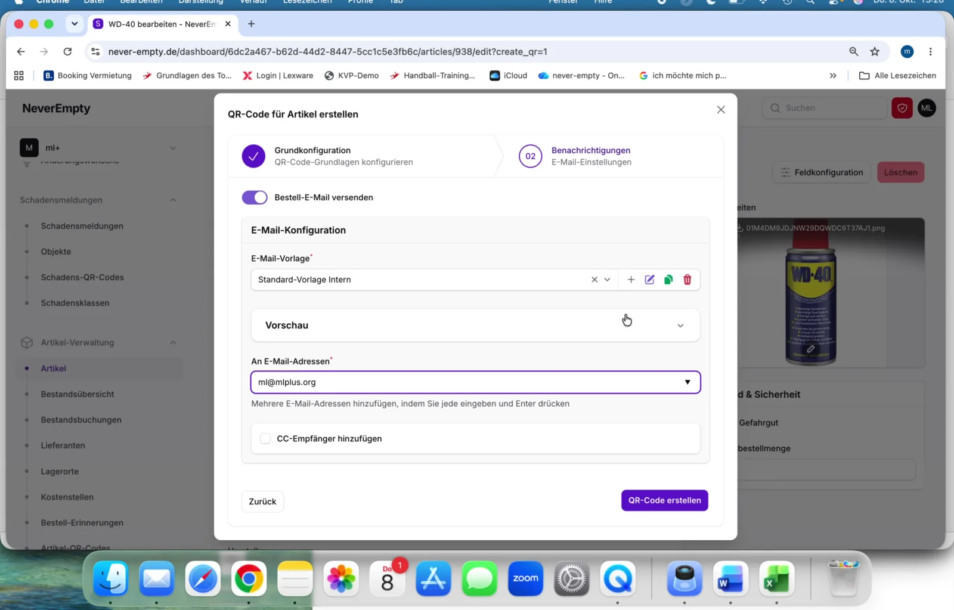Image resolution: width=954 pixels, height=610 pixels.
Task: Open System Settings from the Dock
Action: (x=572, y=578)
